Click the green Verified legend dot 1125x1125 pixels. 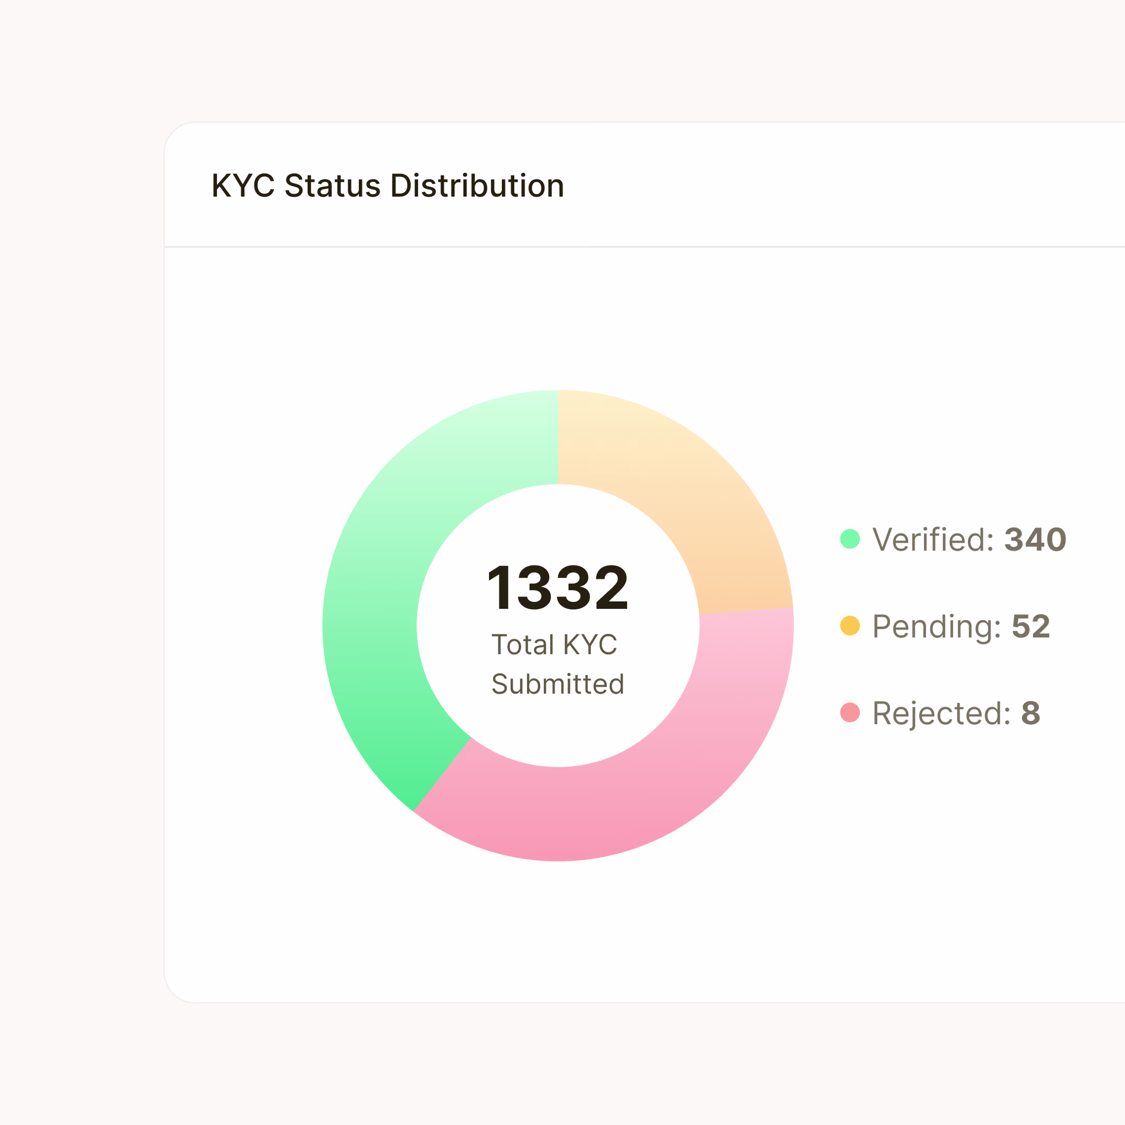click(850, 539)
